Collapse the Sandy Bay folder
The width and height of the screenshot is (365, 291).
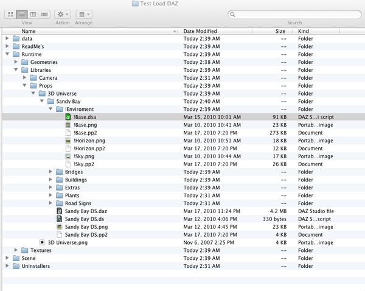42,101
